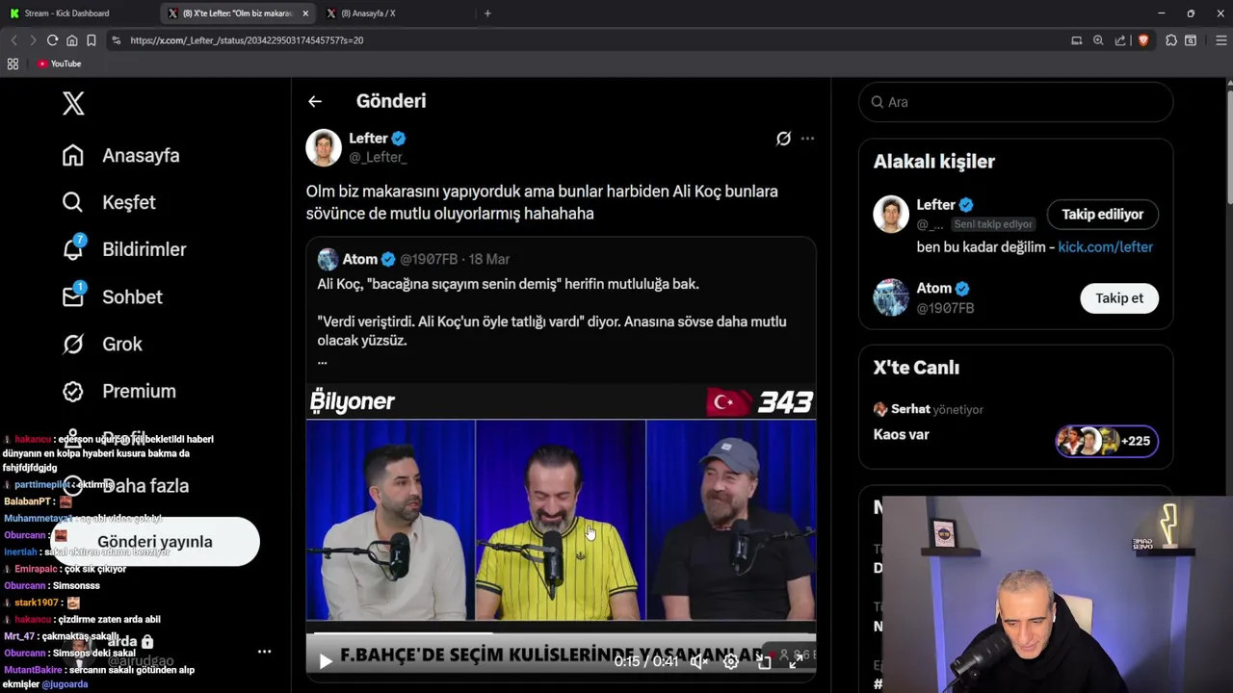This screenshot has width=1233, height=693.
Task: Click the Daha fazla sidebar item
Action: [125, 485]
